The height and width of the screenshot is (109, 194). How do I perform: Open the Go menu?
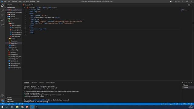pyautogui.click(x=24, y=2)
